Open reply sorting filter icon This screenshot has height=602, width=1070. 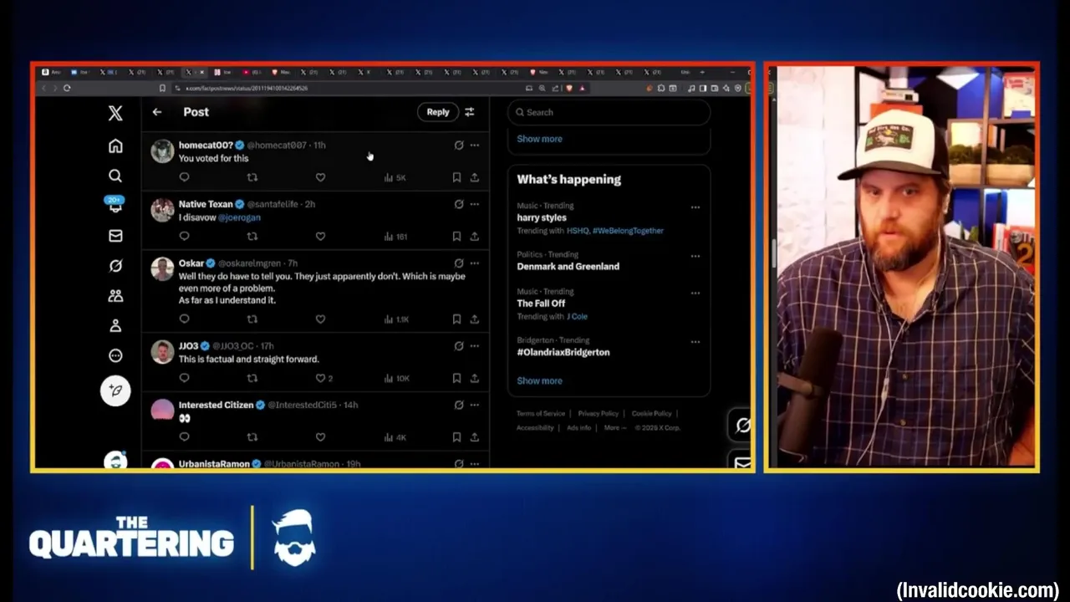click(470, 112)
